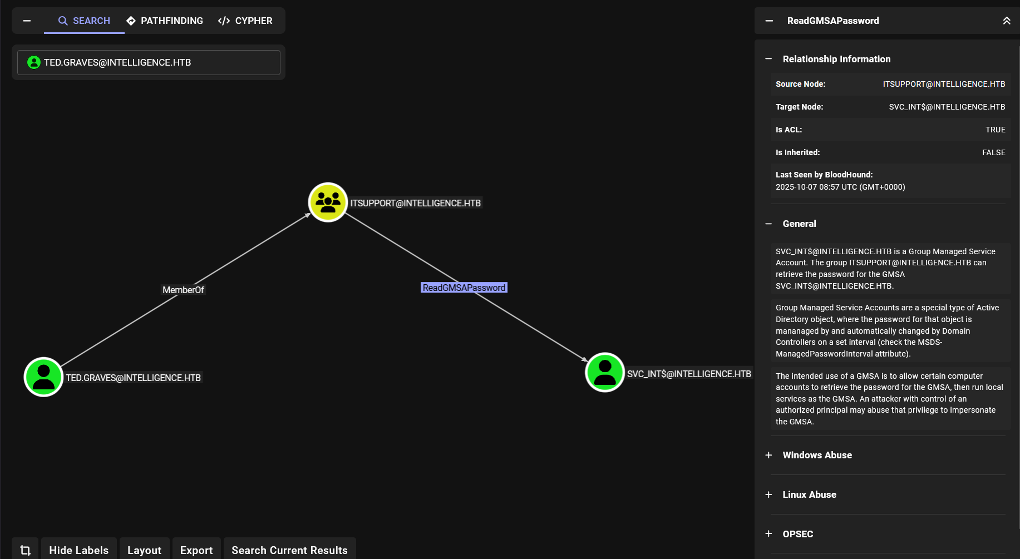Minimize the ReadGMSAPassword panel using minus icon
Image resolution: width=1020 pixels, height=559 pixels.
coord(769,21)
